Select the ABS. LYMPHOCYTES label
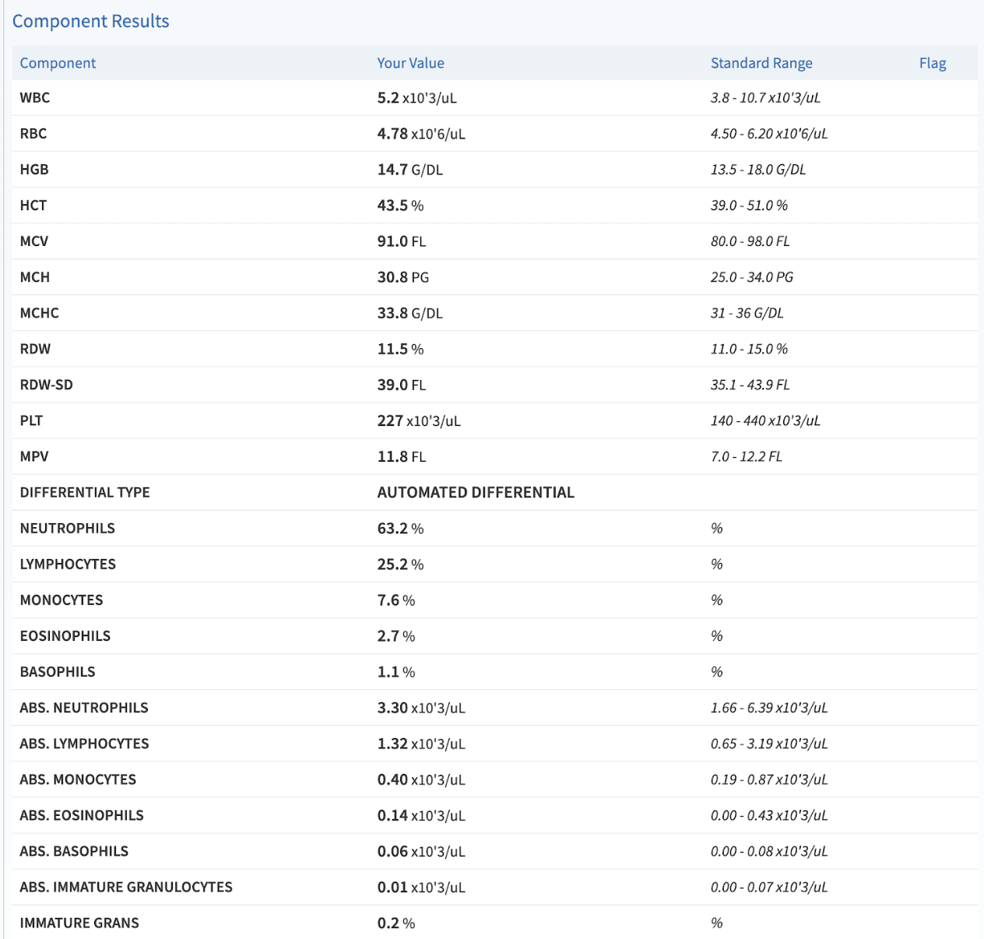This screenshot has width=984, height=939. (84, 743)
